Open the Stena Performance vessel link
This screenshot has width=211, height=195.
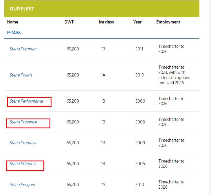click(x=26, y=101)
